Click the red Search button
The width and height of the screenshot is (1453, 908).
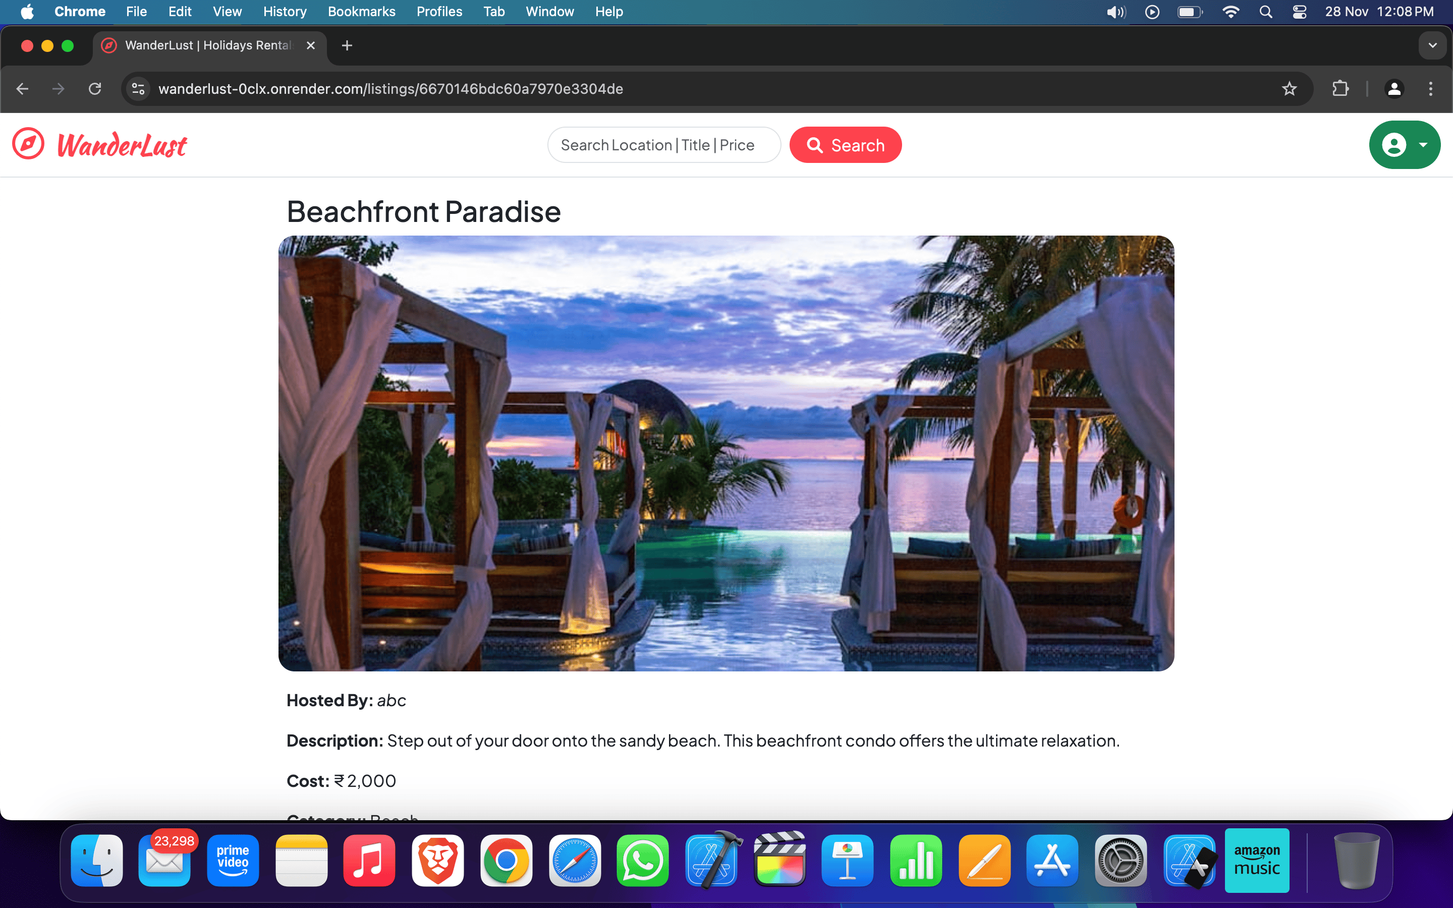845,145
